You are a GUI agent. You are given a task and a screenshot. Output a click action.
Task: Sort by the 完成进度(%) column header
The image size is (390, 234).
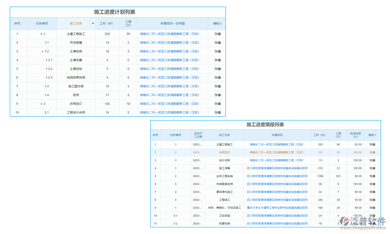[x=355, y=135]
